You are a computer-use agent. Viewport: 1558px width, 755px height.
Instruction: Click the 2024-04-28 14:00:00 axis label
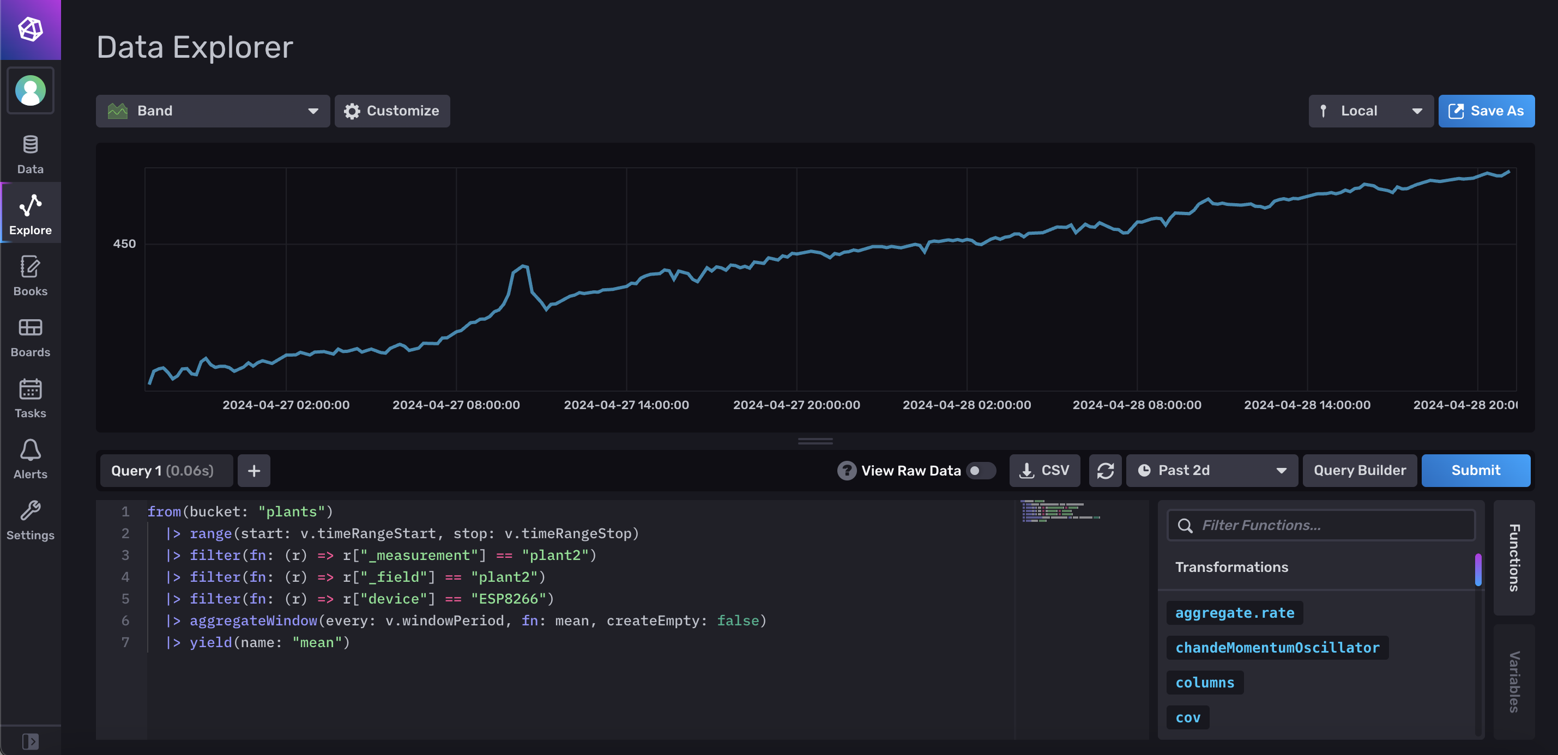[1307, 405]
